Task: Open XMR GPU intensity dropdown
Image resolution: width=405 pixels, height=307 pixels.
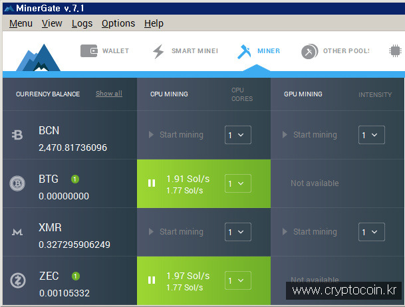Action: (x=372, y=232)
